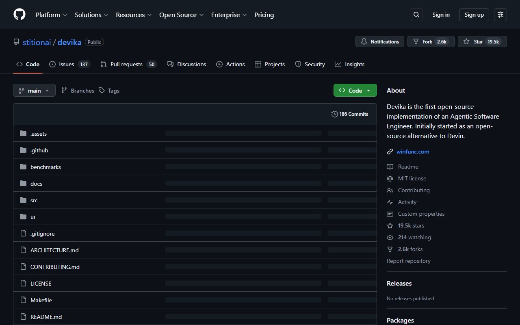This screenshot has height=325, width=520.
Task: Fork the devika repository
Action: click(x=431, y=42)
